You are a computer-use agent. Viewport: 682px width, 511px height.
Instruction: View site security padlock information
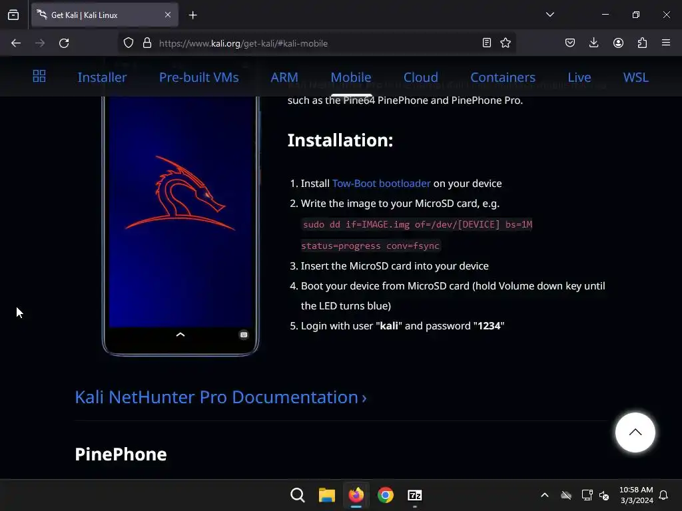147,43
